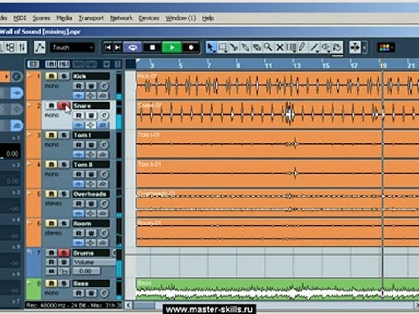
Task: Click the transport Record button
Action: point(191,48)
